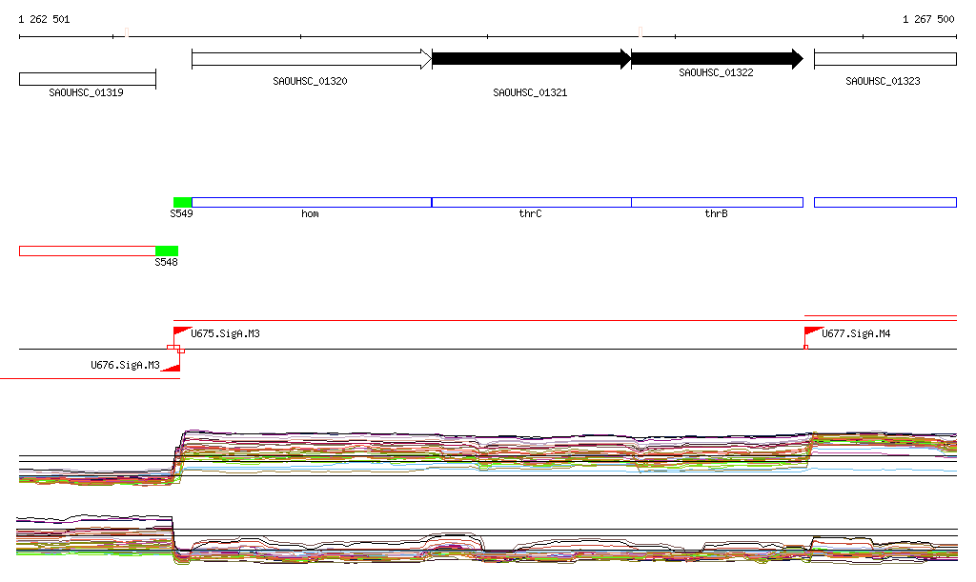Select the green S548 segment
This screenshot has height=582, width=976.
tap(167, 251)
